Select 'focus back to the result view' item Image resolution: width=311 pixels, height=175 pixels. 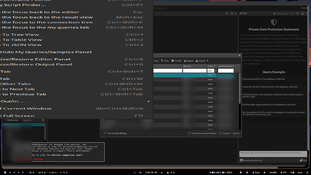pos(76,17)
